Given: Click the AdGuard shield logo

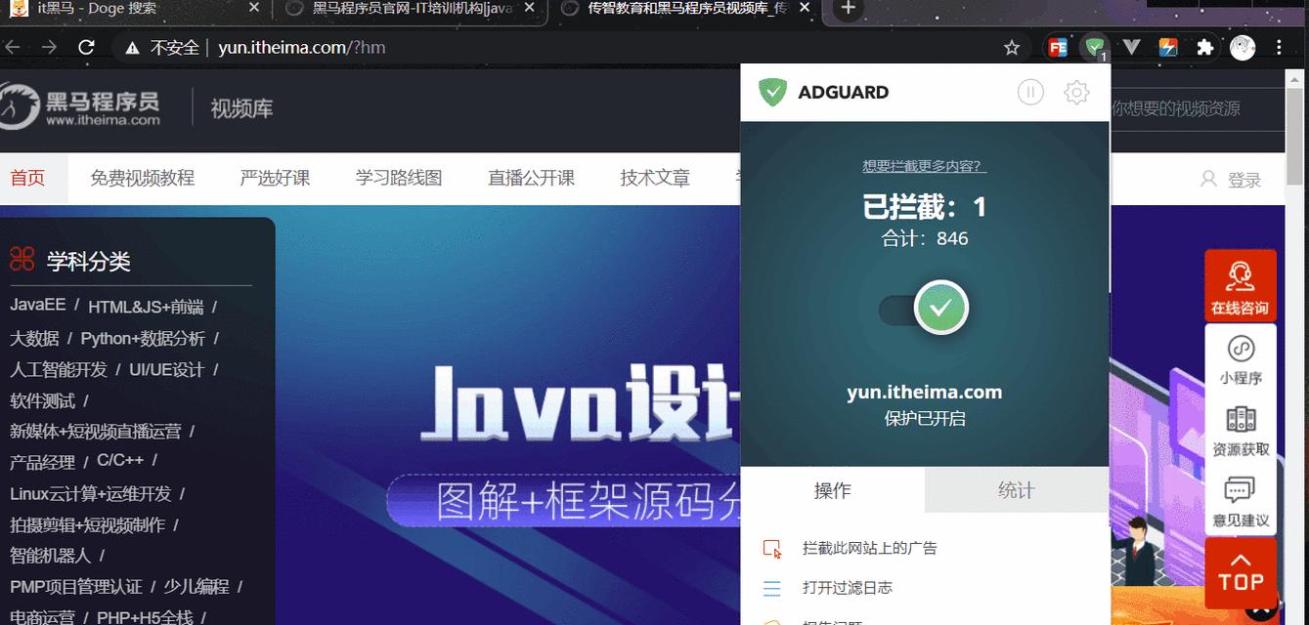Looking at the screenshot, I should pyautogui.click(x=773, y=93).
